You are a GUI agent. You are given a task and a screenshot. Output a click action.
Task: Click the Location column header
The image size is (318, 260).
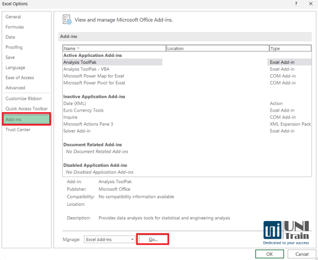[x=217, y=49]
